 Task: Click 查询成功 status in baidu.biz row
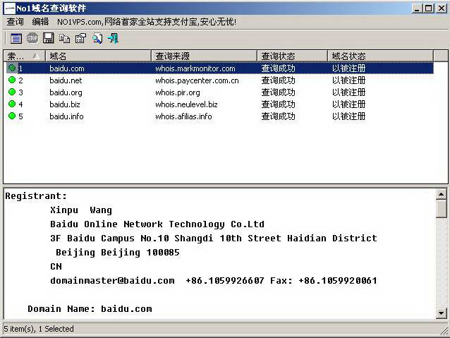[278, 104]
